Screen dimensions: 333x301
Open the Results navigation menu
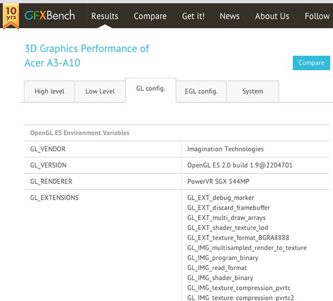[x=105, y=16]
